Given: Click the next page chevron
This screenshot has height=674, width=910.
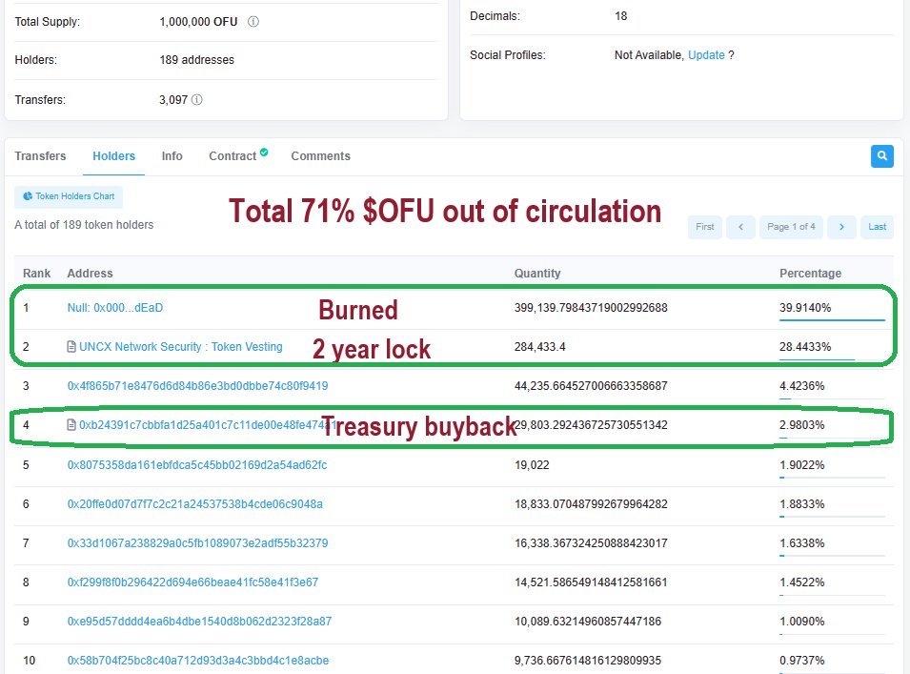Looking at the screenshot, I should coord(841,227).
